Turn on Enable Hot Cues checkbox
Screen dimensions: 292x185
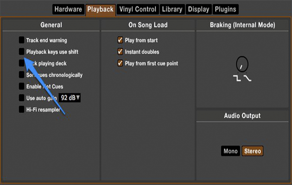pyautogui.click(x=21, y=86)
